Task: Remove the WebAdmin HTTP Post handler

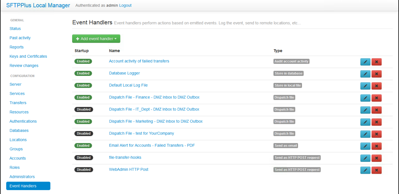Action: point(376,170)
